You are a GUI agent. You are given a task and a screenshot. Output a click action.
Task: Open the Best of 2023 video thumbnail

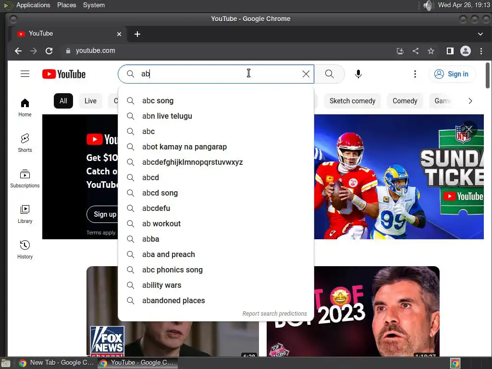click(x=353, y=311)
